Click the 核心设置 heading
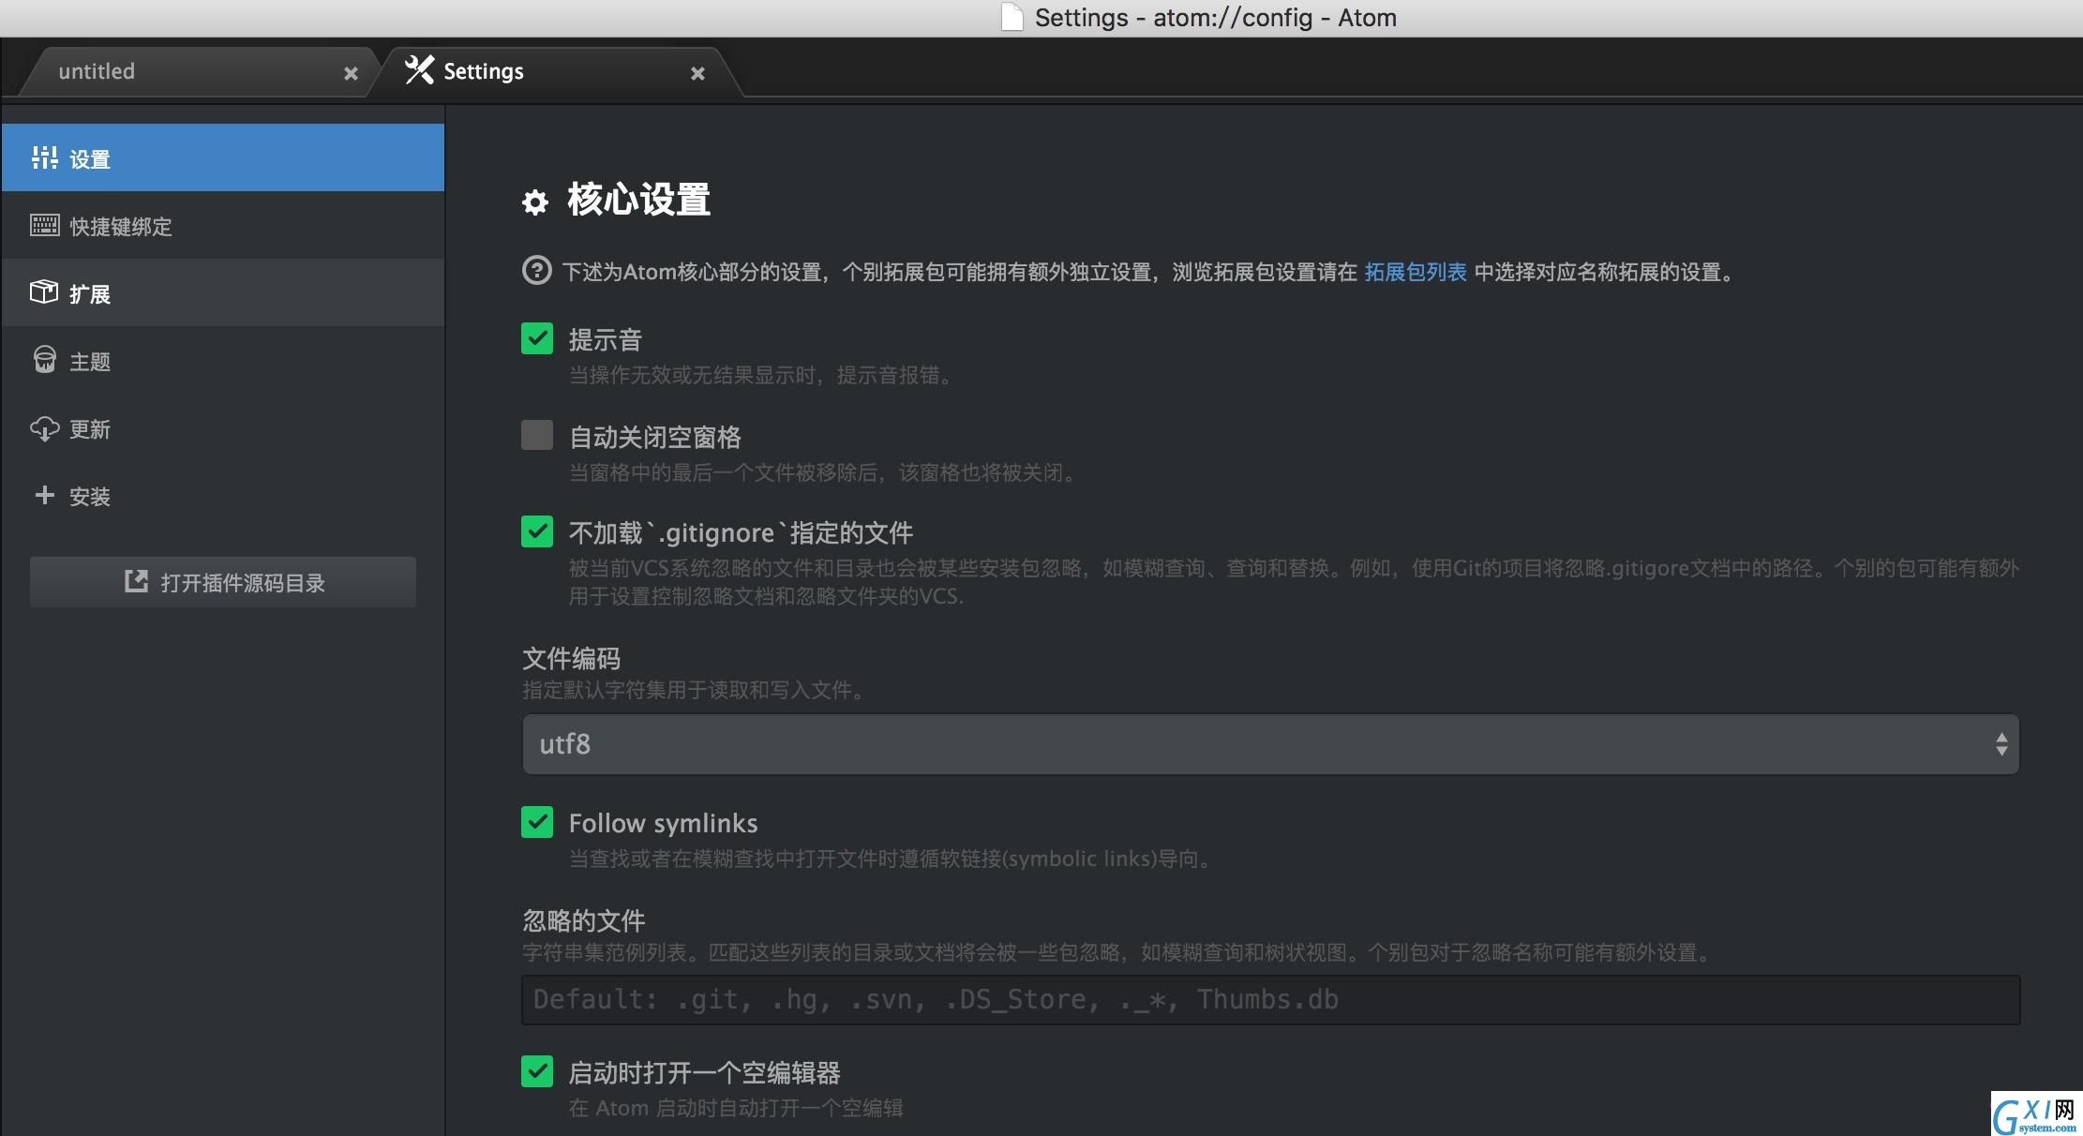The height and width of the screenshot is (1136, 2083). (638, 200)
